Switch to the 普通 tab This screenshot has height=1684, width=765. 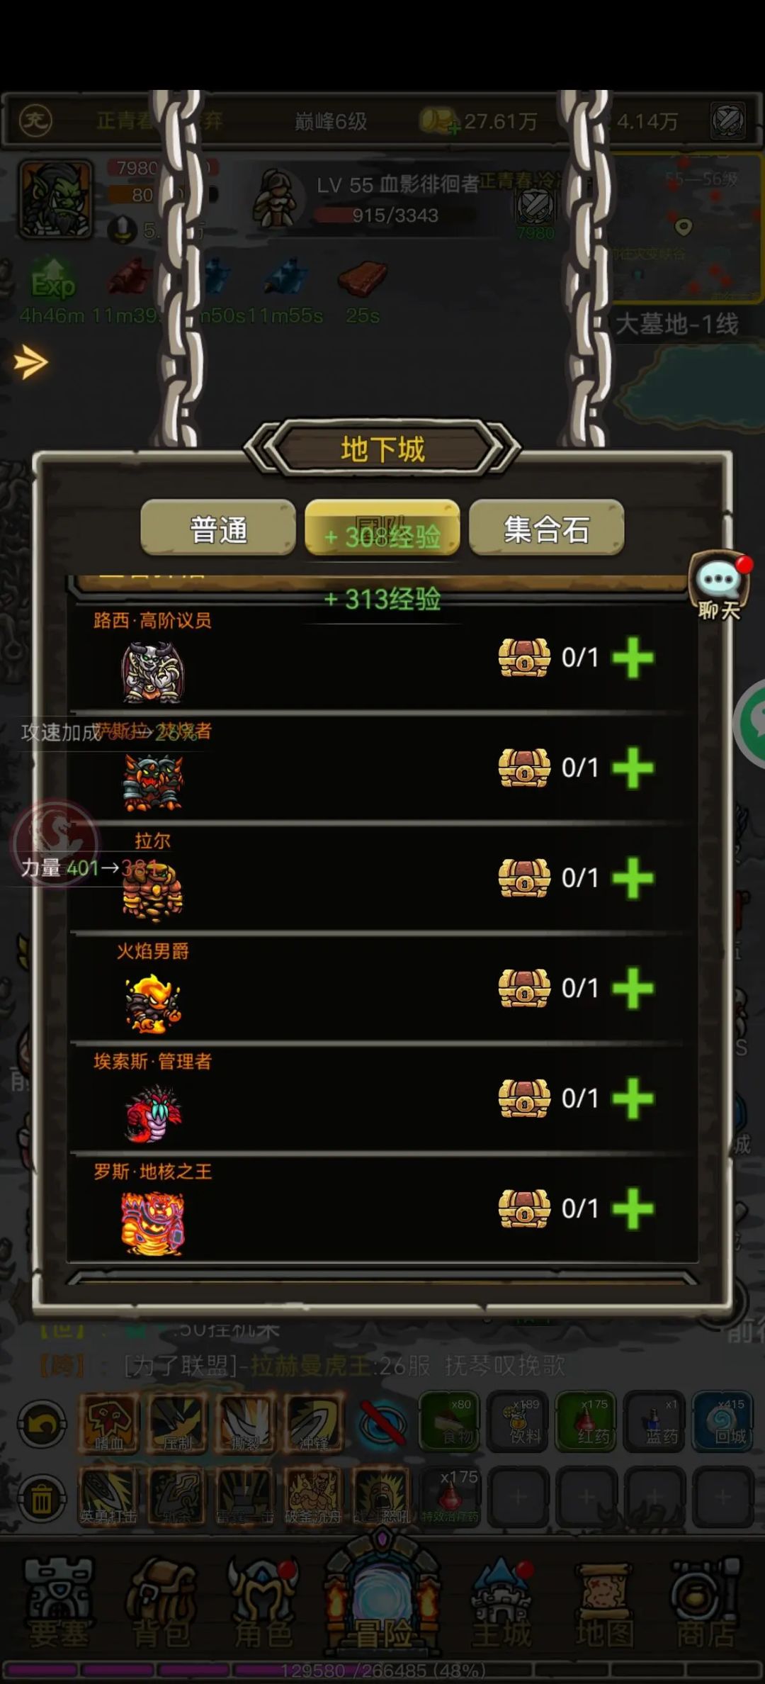[x=218, y=528]
